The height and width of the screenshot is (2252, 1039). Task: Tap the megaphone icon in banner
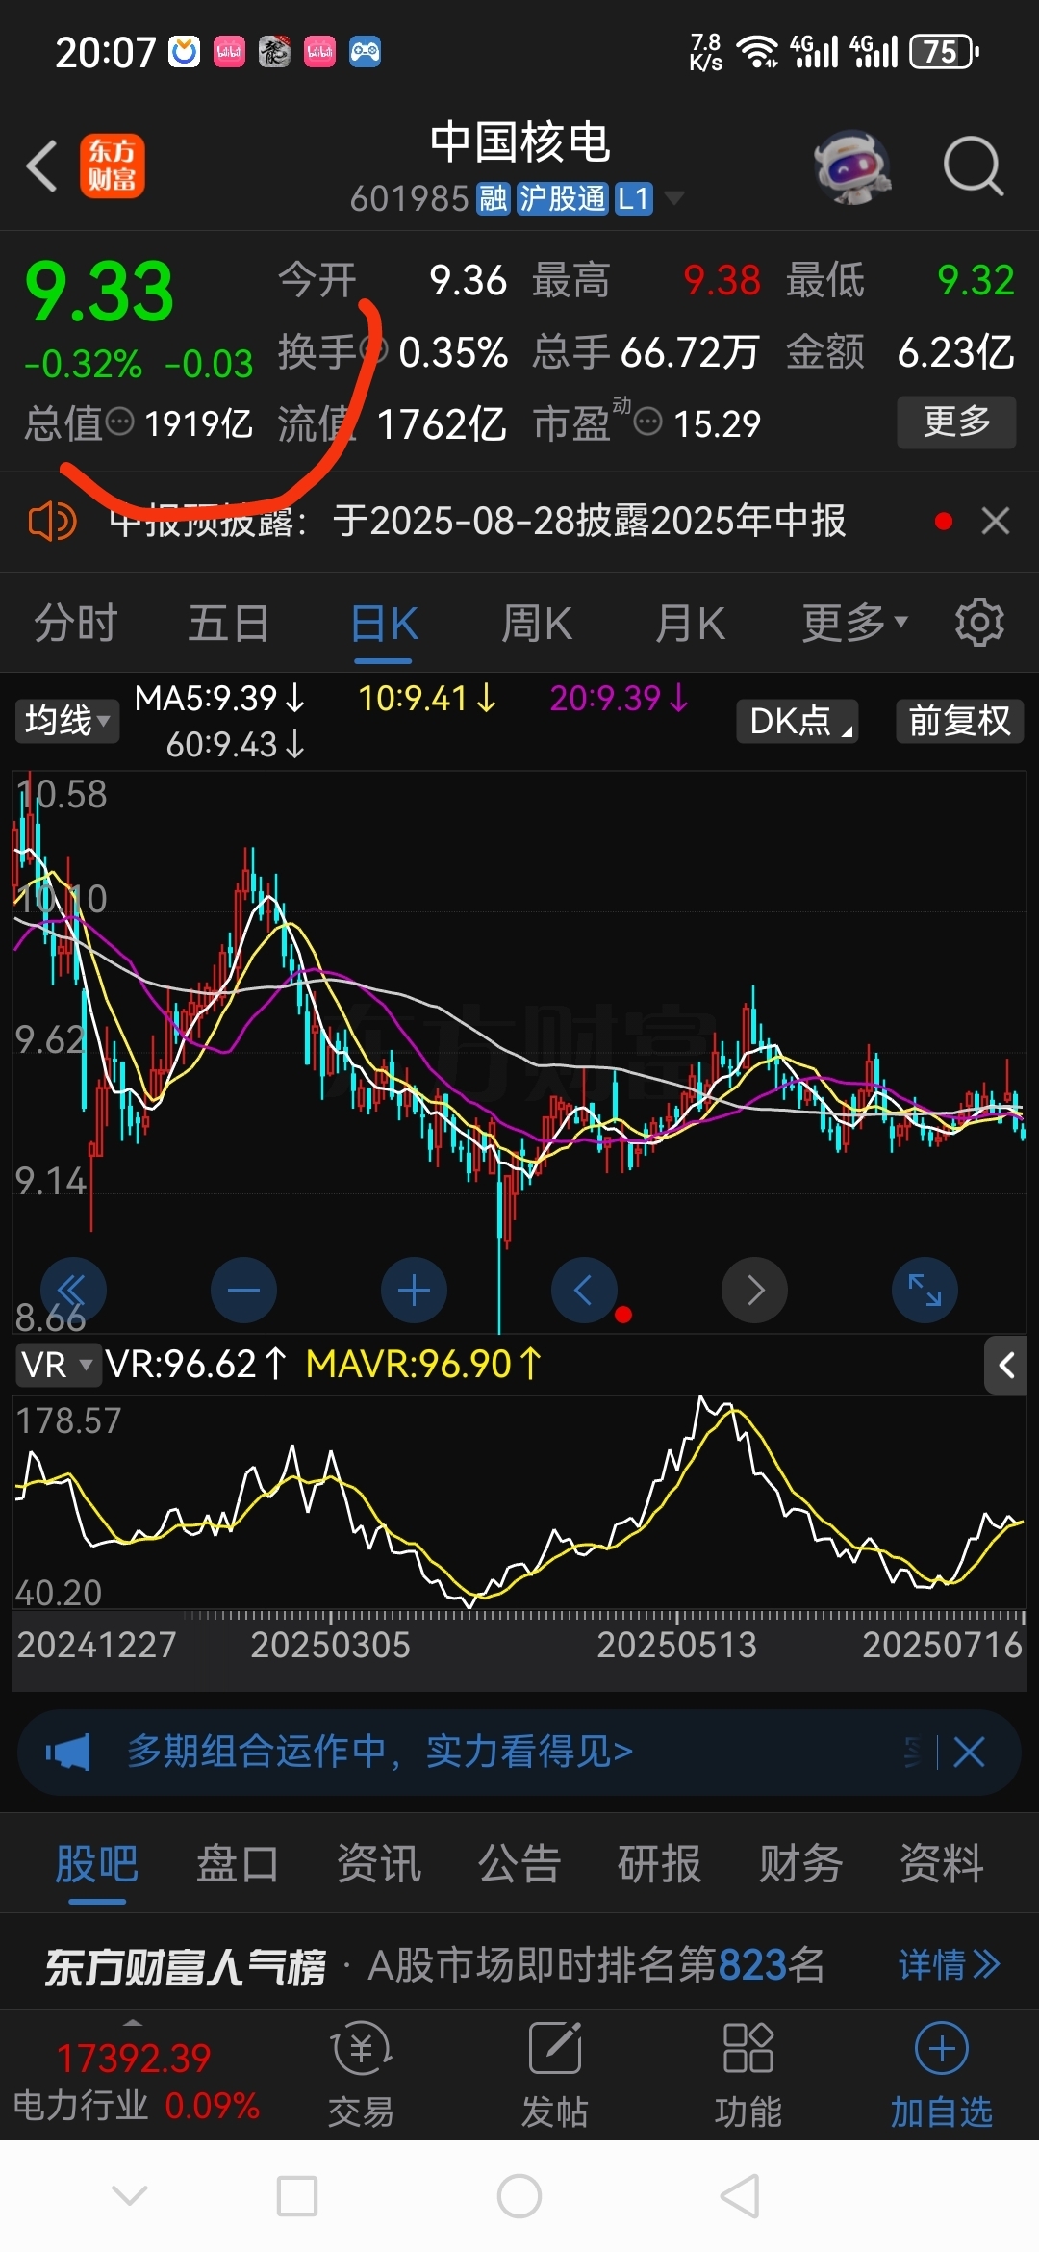tap(67, 1752)
